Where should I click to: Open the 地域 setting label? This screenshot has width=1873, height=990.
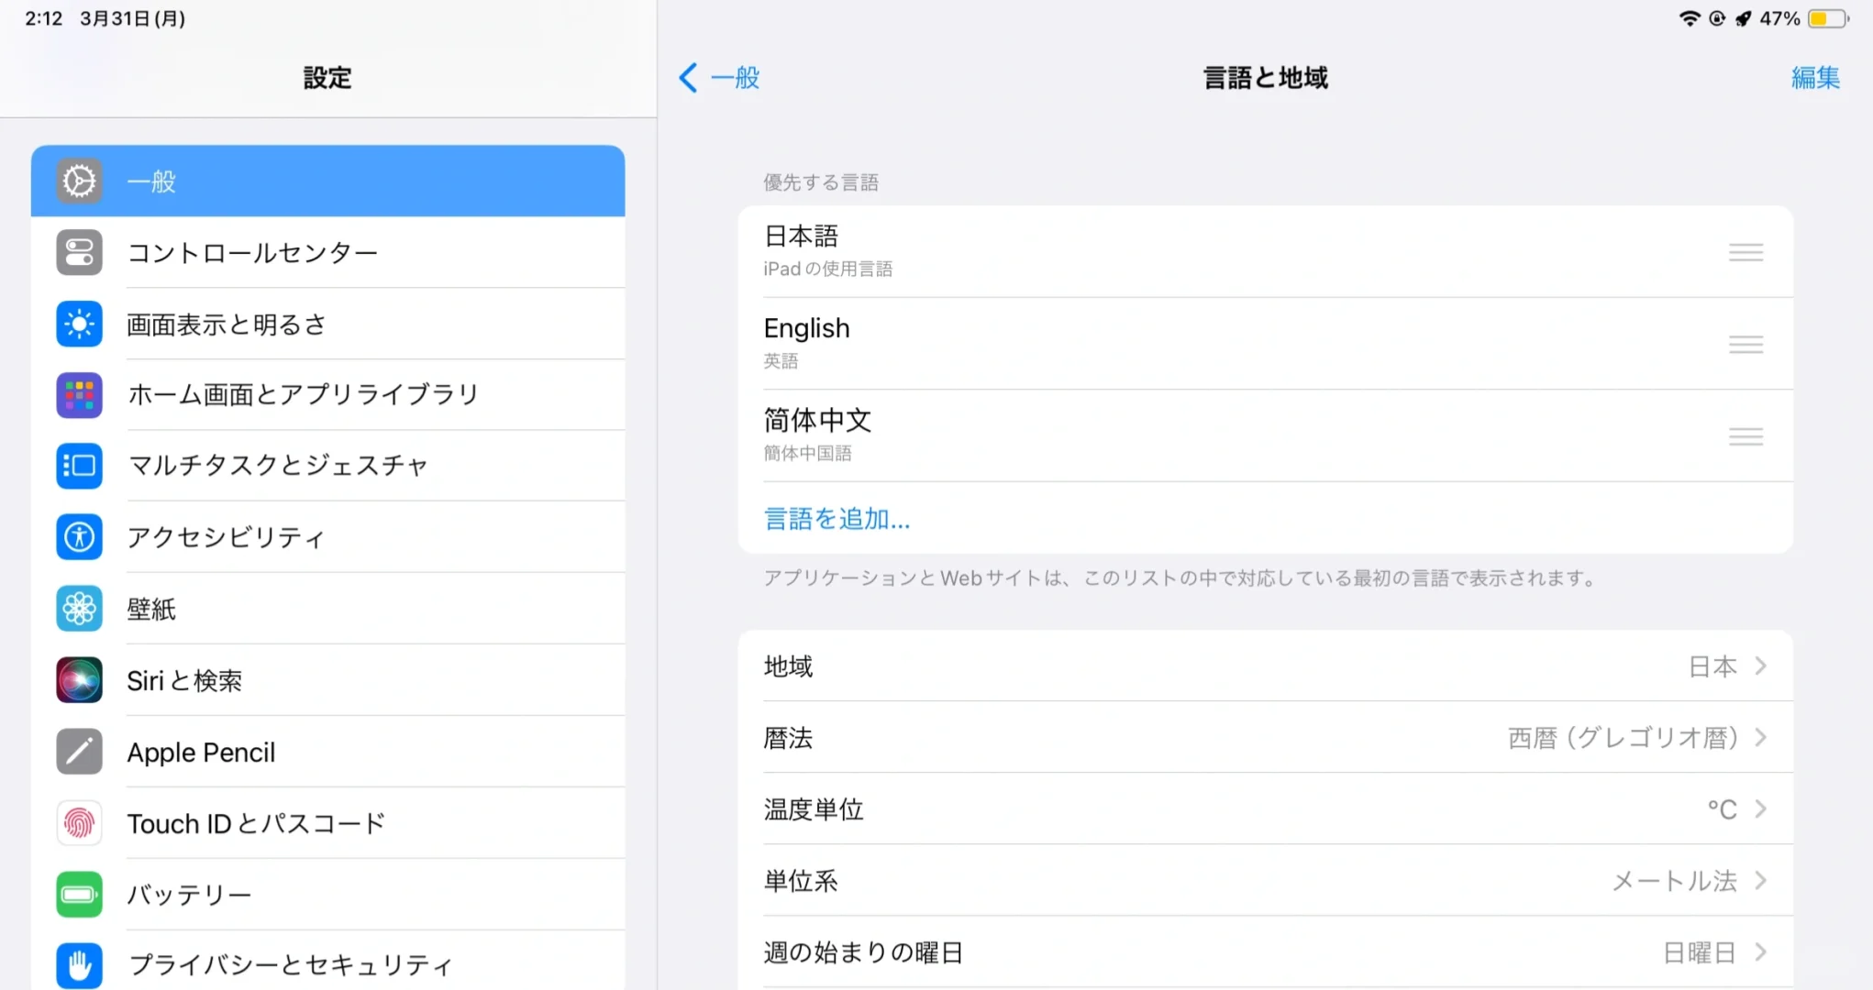tap(788, 666)
